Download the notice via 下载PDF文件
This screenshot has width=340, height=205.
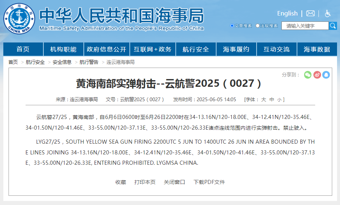pos(209,182)
